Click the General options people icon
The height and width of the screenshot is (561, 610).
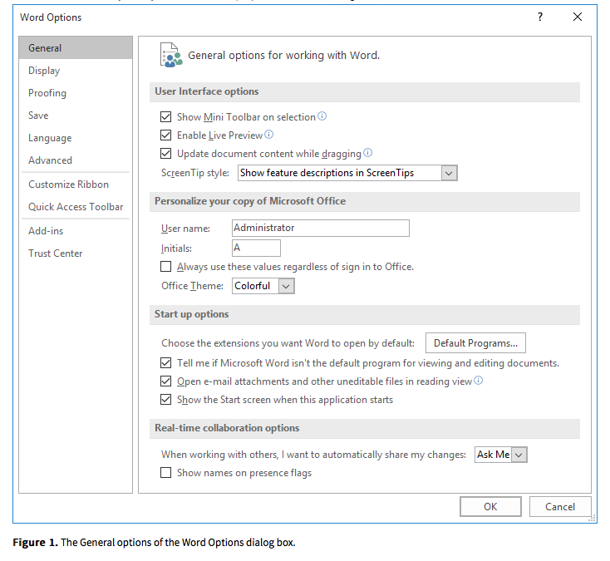(171, 55)
